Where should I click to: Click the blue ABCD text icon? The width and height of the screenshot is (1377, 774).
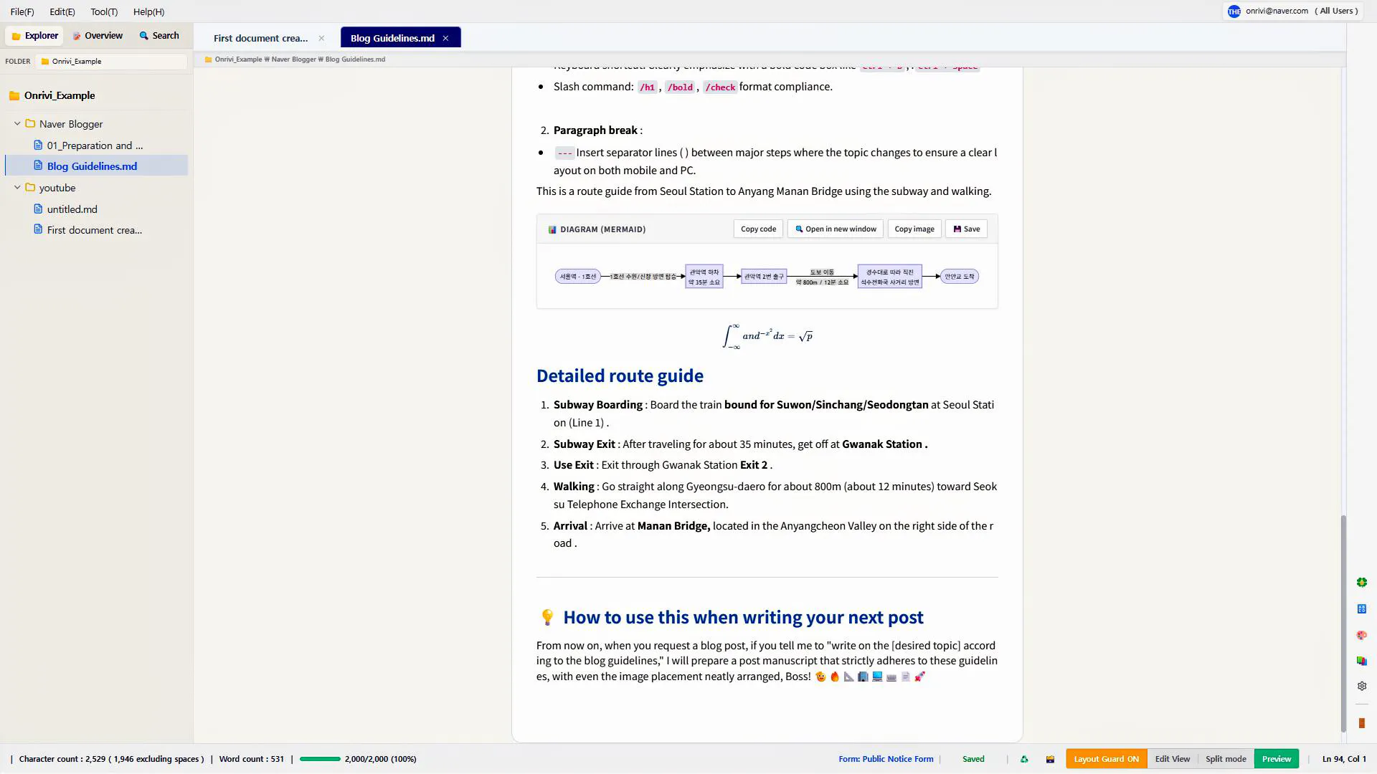[x=1361, y=609]
